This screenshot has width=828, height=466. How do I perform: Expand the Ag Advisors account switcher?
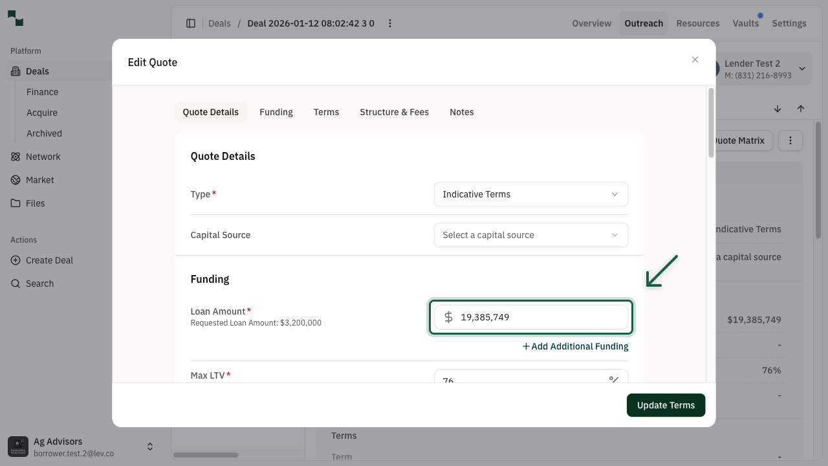point(149,446)
